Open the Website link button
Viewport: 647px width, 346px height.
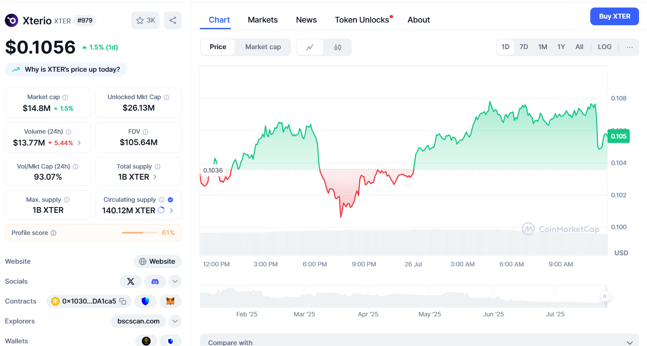pos(158,261)
